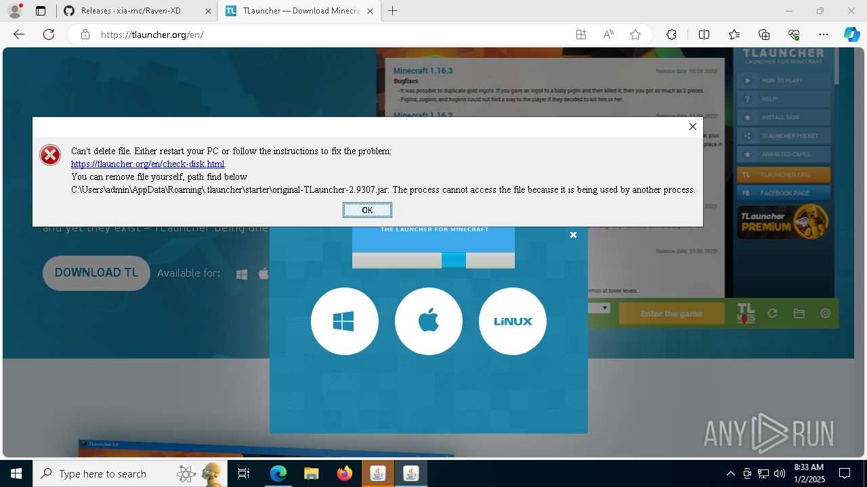Choose the Windows download circle icon

(x=344, y=321)
